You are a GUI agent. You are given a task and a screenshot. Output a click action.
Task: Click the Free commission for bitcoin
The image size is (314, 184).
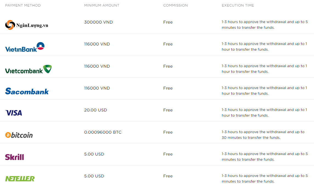click(x=168, y=132)
